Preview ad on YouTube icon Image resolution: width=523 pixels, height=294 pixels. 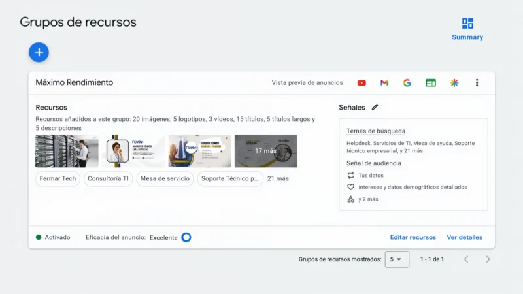point(362,83)
